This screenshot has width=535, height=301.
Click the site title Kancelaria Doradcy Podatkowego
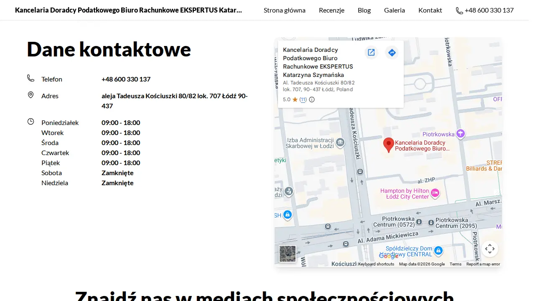coord(128,10)
